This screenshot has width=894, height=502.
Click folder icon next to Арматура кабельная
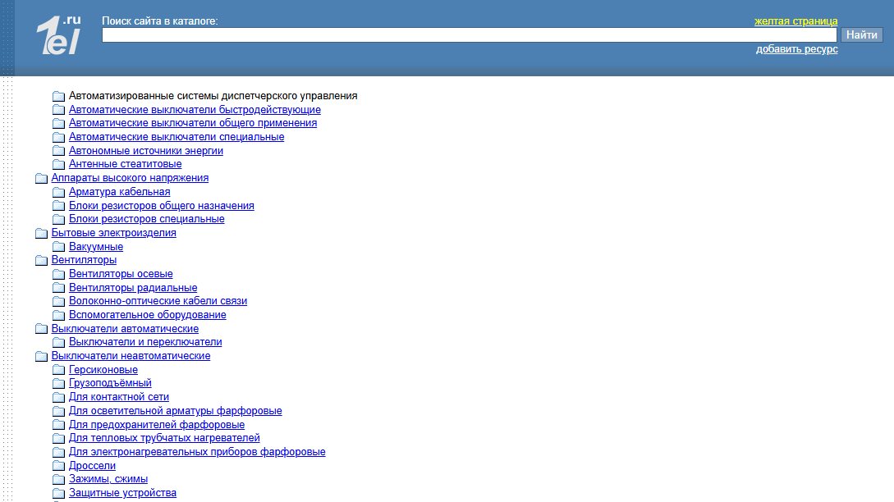[58, 192]
